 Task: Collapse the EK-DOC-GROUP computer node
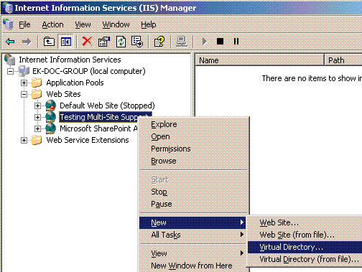coord(10,71)
